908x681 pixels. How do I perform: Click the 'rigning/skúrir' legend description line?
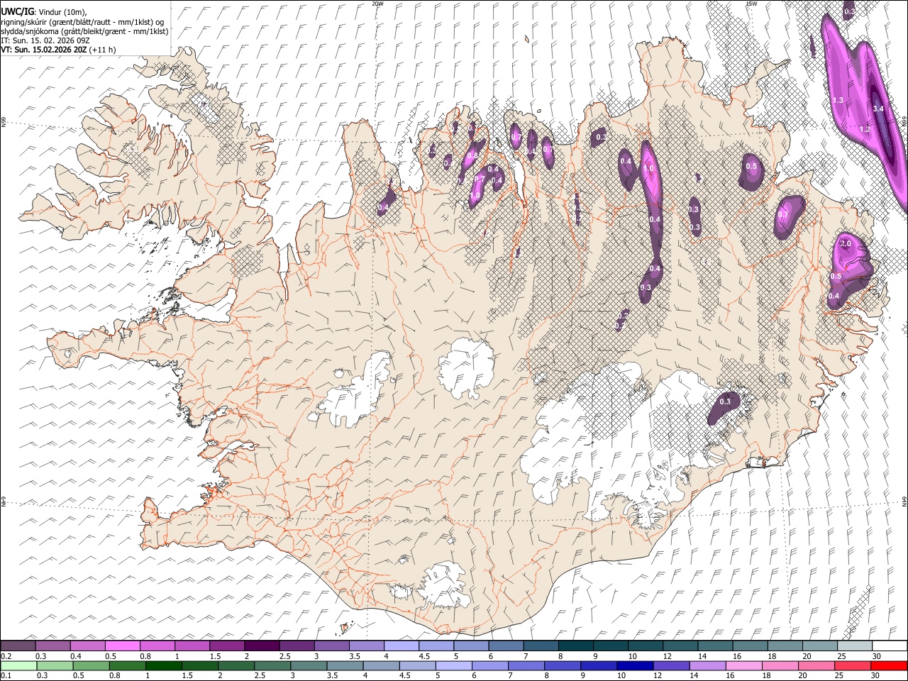82,22
